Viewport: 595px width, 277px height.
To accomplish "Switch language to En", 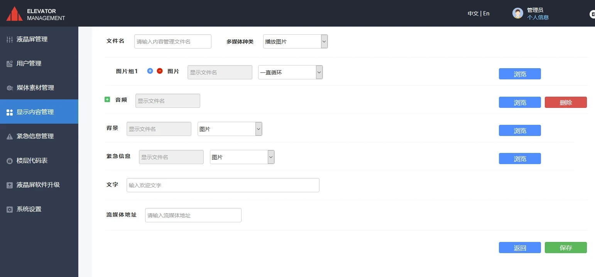I will click(x=486, y=13).
